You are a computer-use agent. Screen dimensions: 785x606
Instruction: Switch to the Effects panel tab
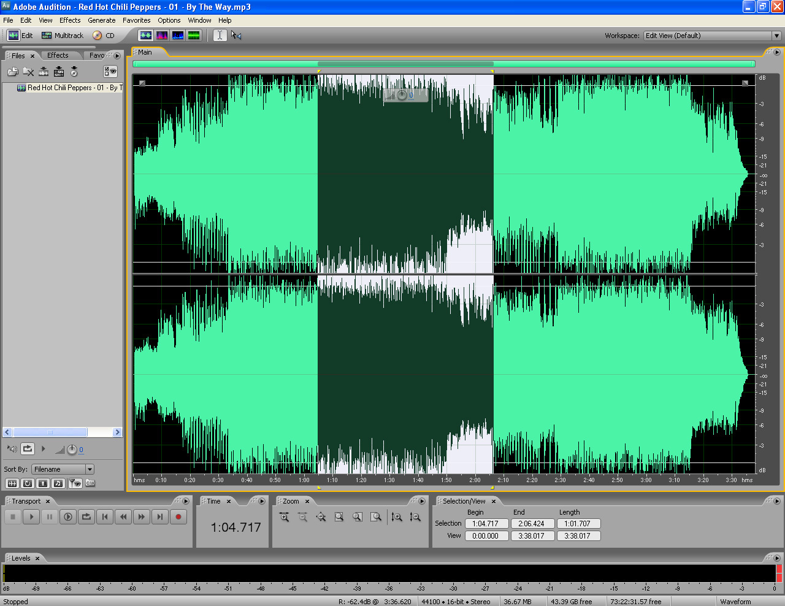58,55
